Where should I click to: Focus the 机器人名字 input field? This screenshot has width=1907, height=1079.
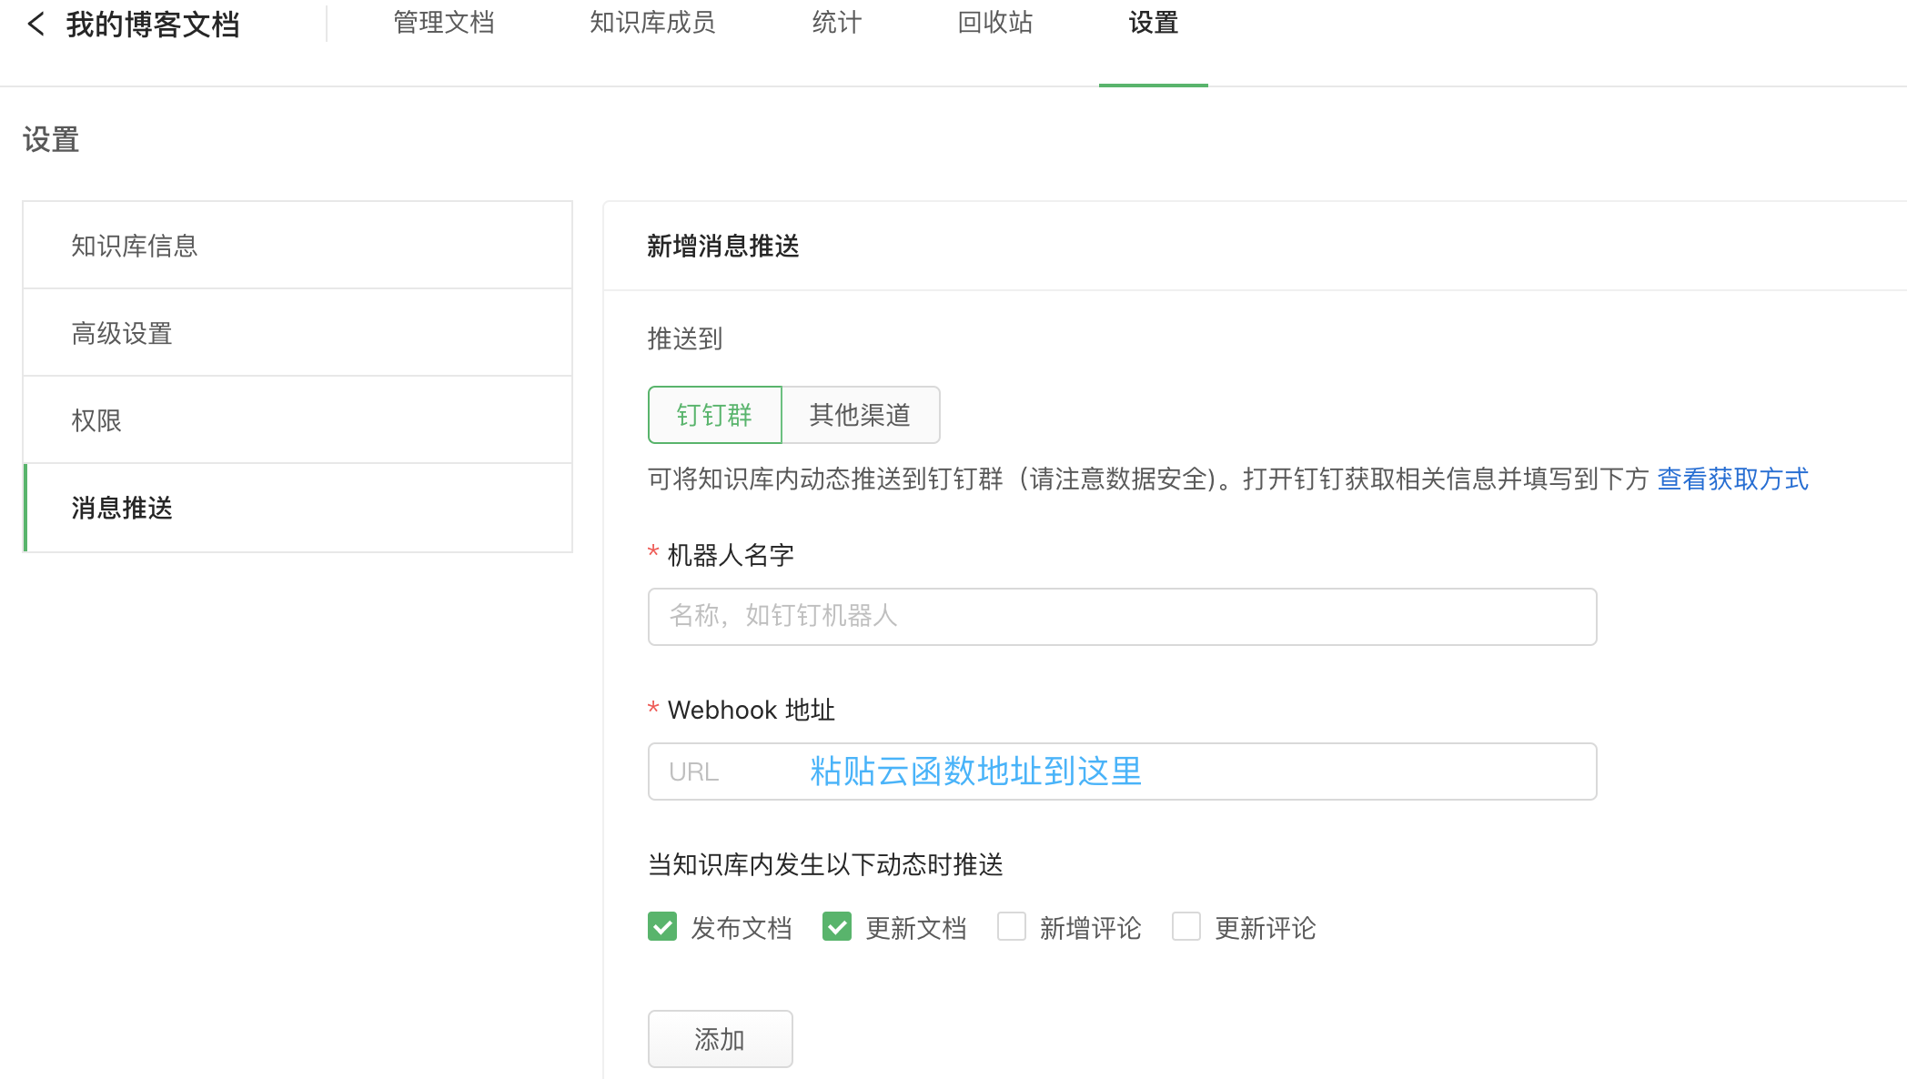pyautogui.click(x=1122, y=617)
